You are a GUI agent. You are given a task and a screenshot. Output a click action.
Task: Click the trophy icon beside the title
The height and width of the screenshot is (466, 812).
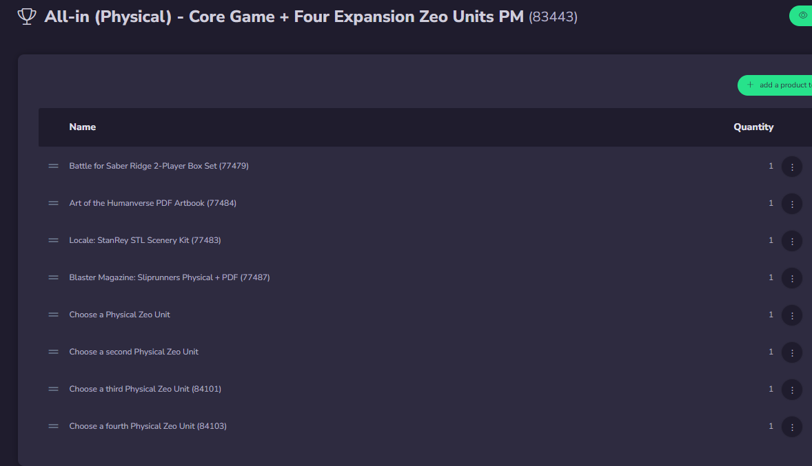click(x=27, y=17)
